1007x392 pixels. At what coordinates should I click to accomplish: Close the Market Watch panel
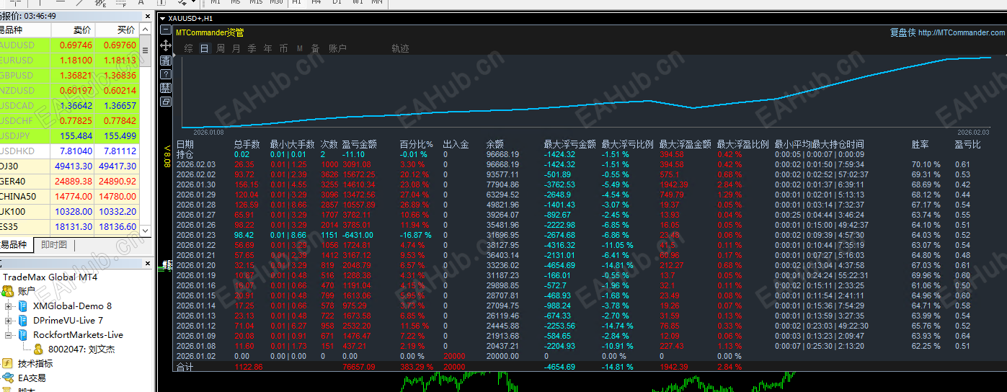click(x=149, y=16)
